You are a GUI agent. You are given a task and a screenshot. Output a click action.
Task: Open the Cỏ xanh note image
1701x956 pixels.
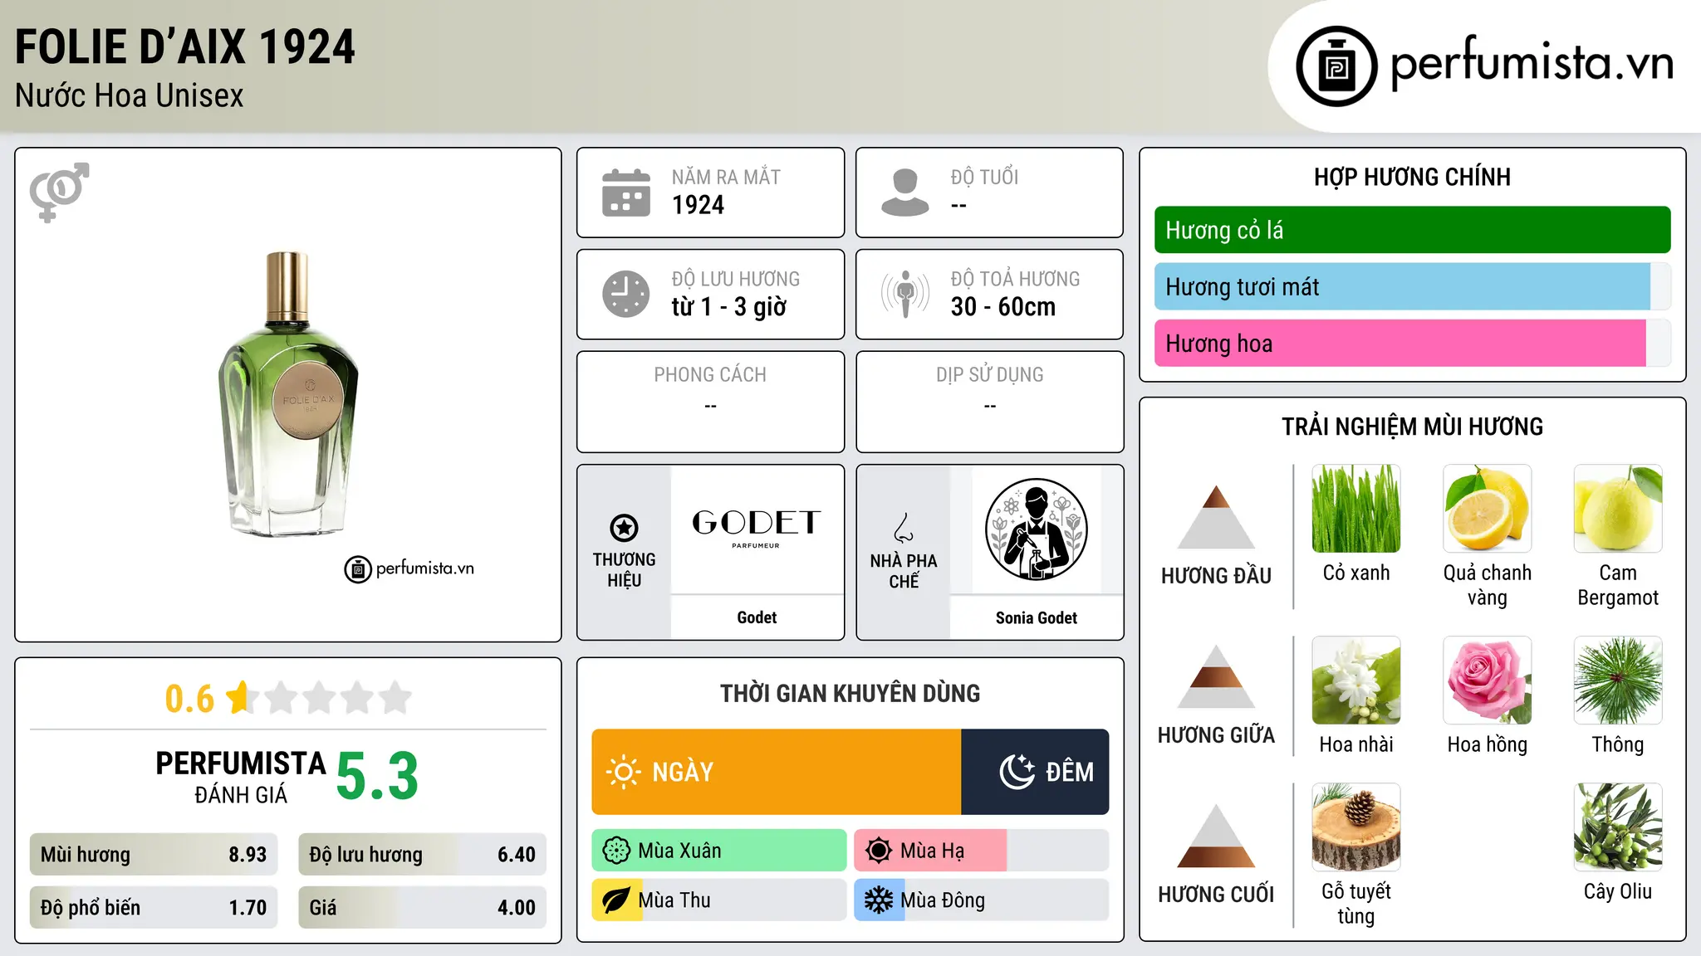(1356, 509)
